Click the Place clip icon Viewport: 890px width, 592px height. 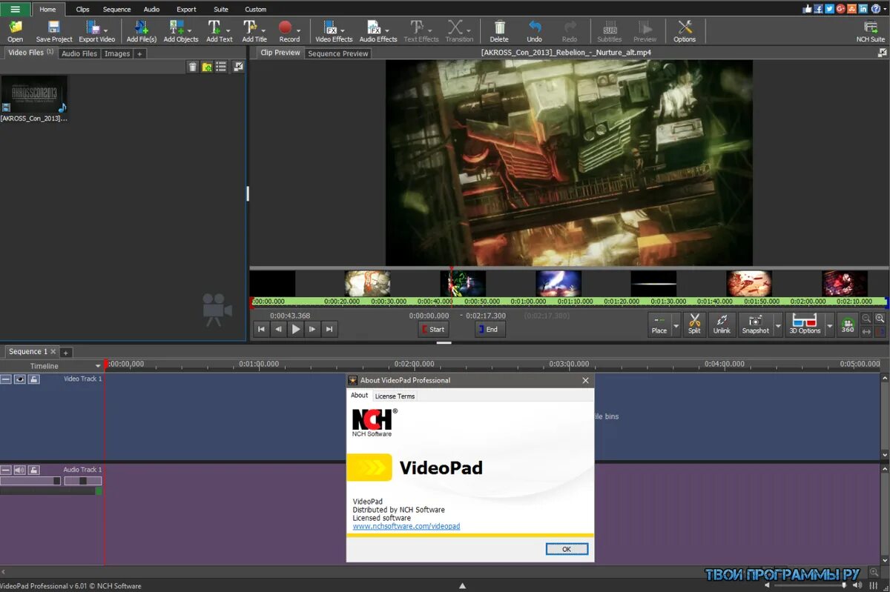pos(659,324)
